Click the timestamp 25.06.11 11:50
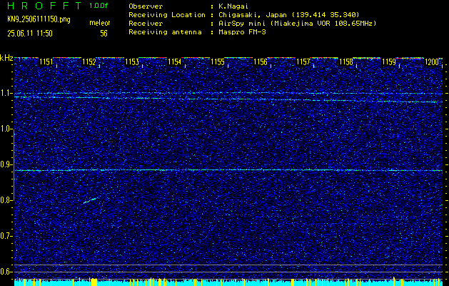 tap(30, 34)
